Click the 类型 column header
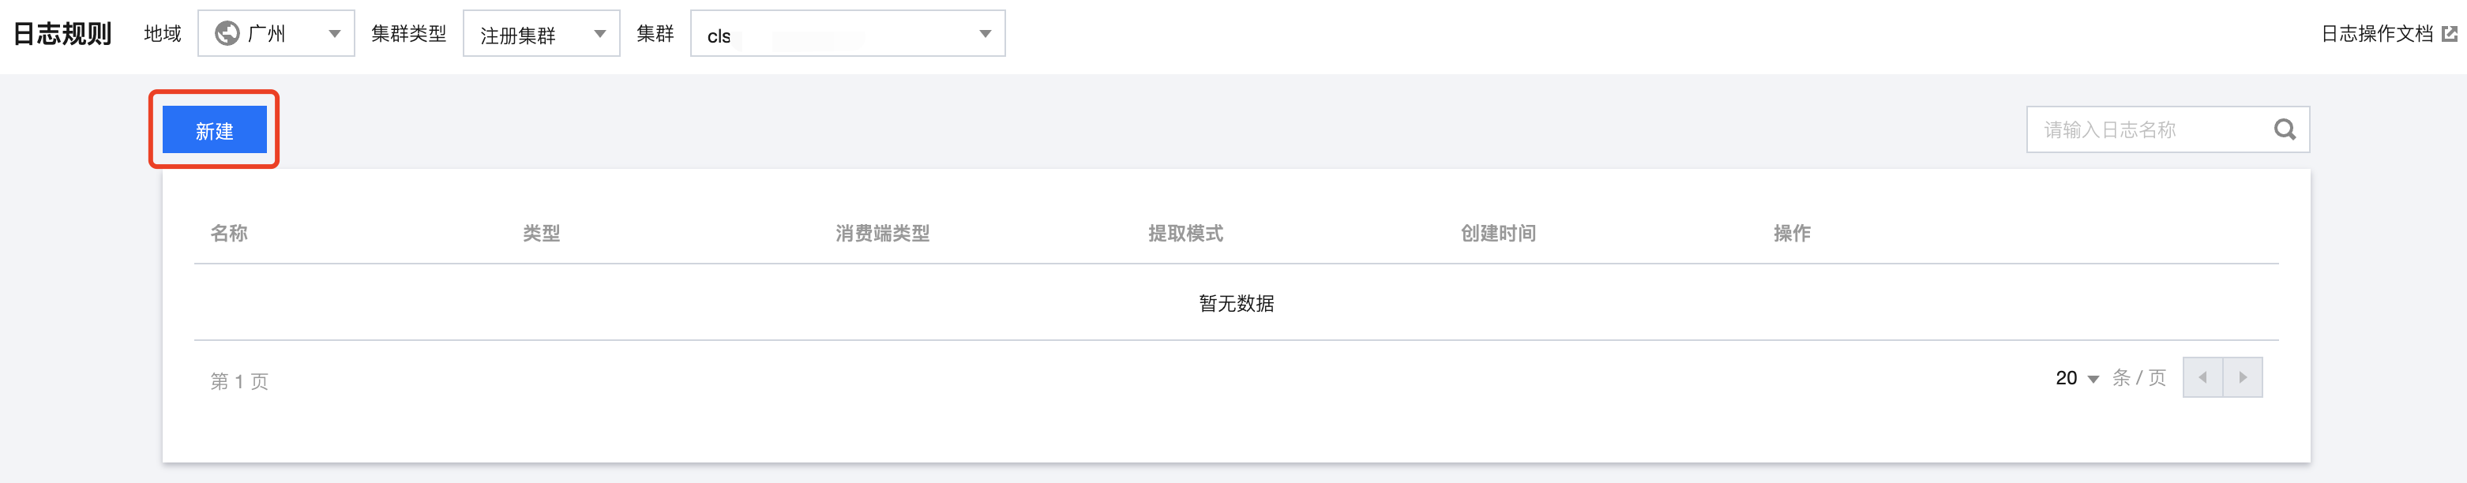This screenshot has width=2467, height=483. [541, 232]
